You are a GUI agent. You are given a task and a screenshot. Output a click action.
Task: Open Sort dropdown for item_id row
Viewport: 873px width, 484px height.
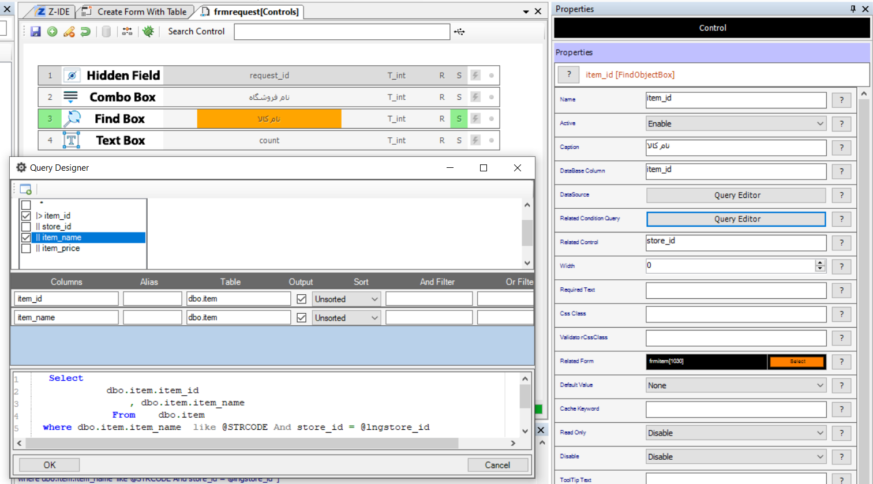[x=346, y=299]
